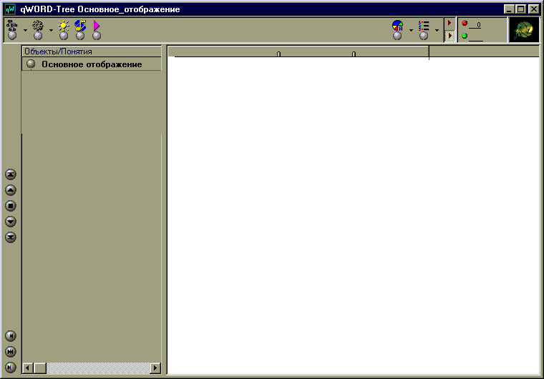Click the fish logo image
Image resolution: width=544 pixels, height=379 pixels.
524,30
